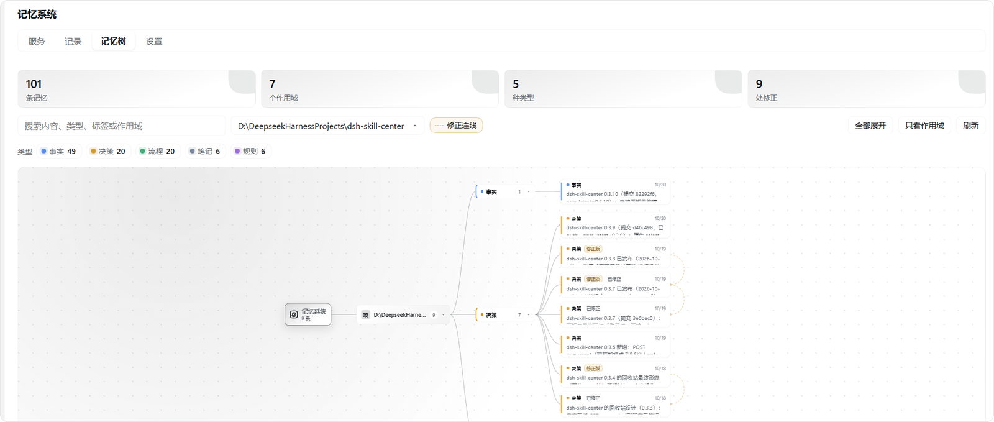Click the 项 icon on the D:\DeepseekHarne... node
The image size is (994, 422).
click(366, 315)
